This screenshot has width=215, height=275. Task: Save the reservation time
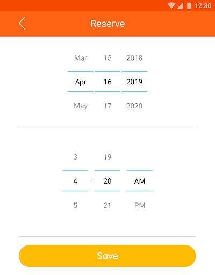coord(107,256)
